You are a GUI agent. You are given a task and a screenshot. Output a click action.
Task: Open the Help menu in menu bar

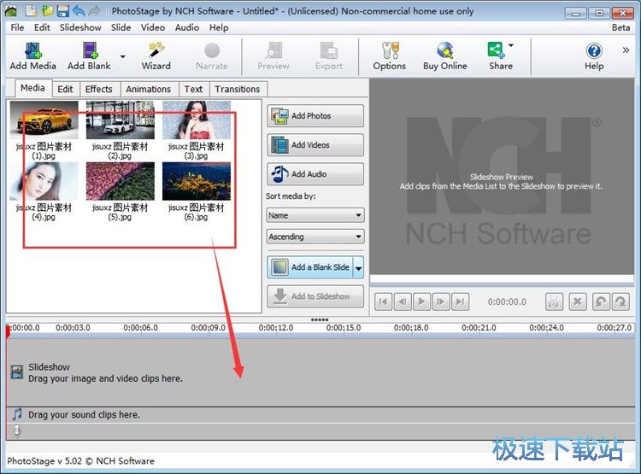[x=219, y=27]
